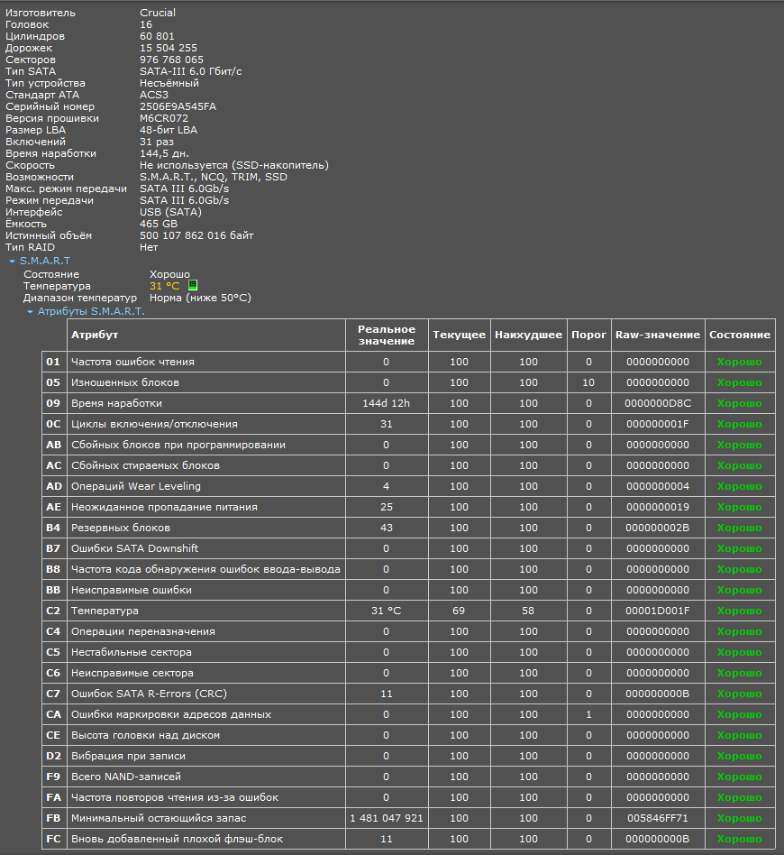Select the Ошибок SATA R-Errors (CRC) row
This screenshot has width=784, height=855.
[x=408, y=694]
